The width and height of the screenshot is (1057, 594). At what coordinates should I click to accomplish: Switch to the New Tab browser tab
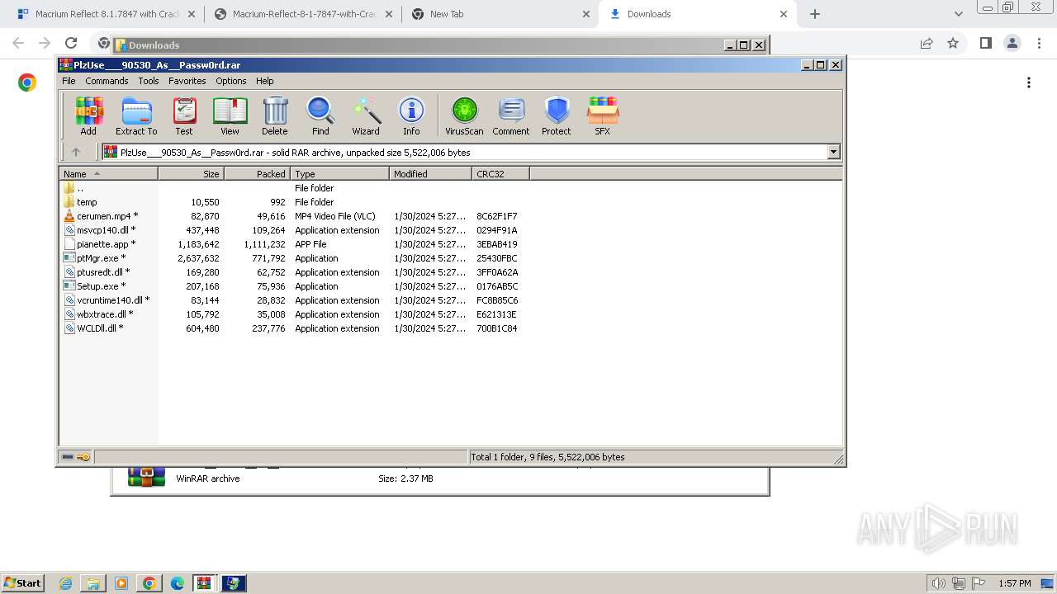point(500,14)
